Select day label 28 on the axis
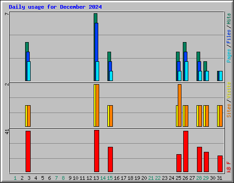Image resolution: width=234 pixels, height=183 pixels. pos(199,178)
